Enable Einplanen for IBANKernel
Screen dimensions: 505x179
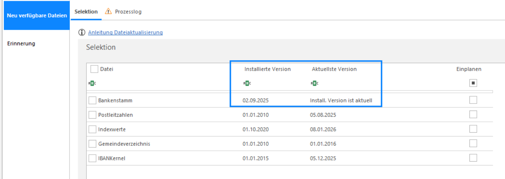pos(473,158)
